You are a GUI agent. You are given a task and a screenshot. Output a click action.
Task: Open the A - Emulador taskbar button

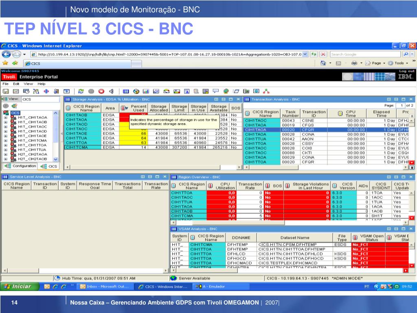click(x=221, y=287)
